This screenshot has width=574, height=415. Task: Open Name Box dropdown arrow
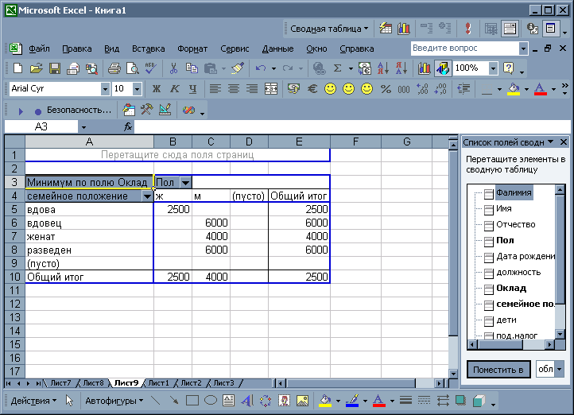[83, 127]
